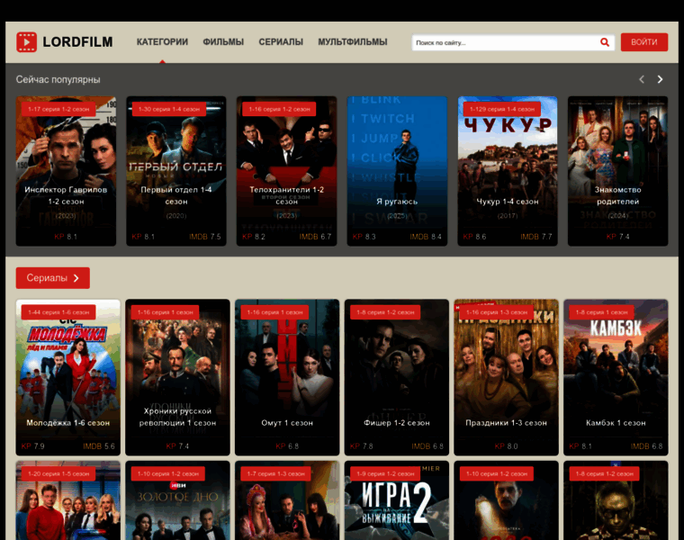Click the KP 8.0 rating on Праздники
This screenshot has width=684, height=540.
click(506, 446)
